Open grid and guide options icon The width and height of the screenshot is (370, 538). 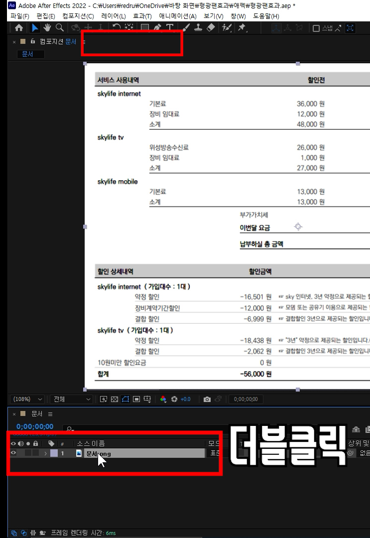coord(147,399)
